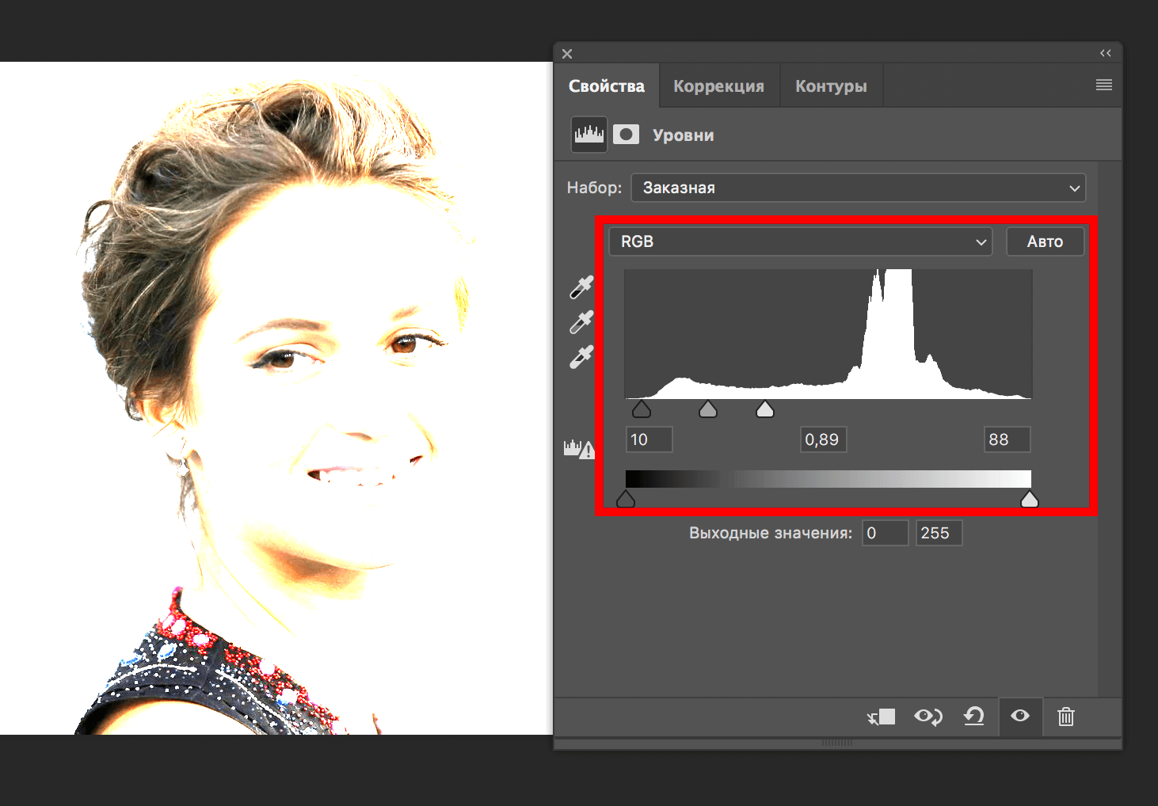Clip adjustment to the layer below
This screenshot has width=1158, height=806.
(881, 717)
